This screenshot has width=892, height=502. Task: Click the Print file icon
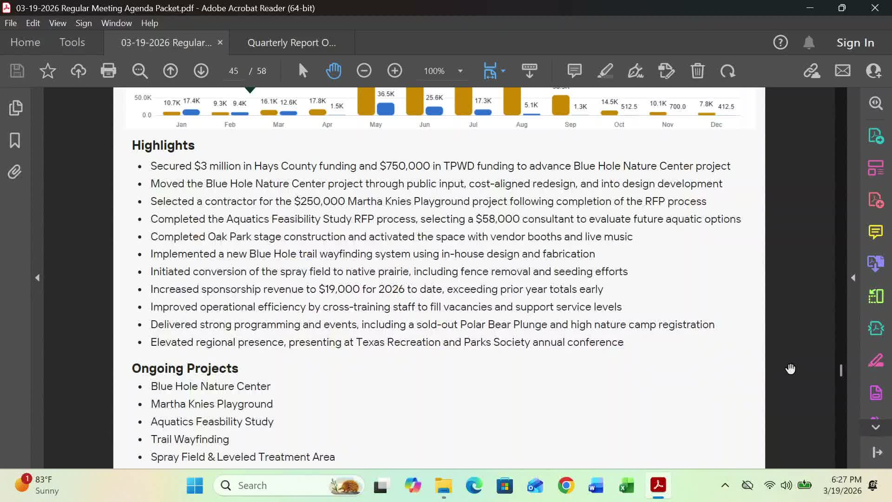tap(108, 71)
